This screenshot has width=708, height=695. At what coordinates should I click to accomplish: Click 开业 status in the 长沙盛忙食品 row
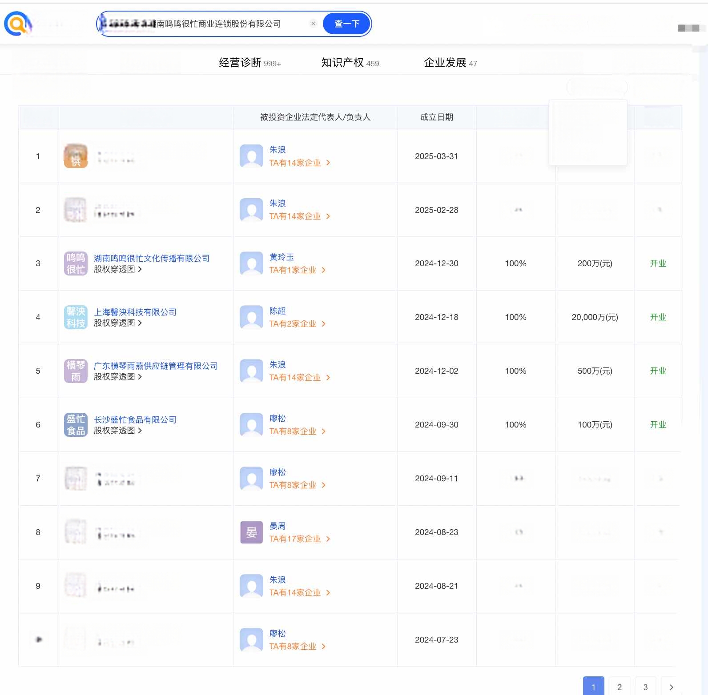pyautogui.click(x=658, y=425)
